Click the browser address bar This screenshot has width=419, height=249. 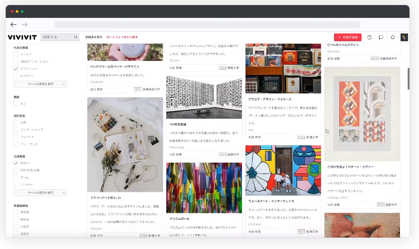click(208, 25)
